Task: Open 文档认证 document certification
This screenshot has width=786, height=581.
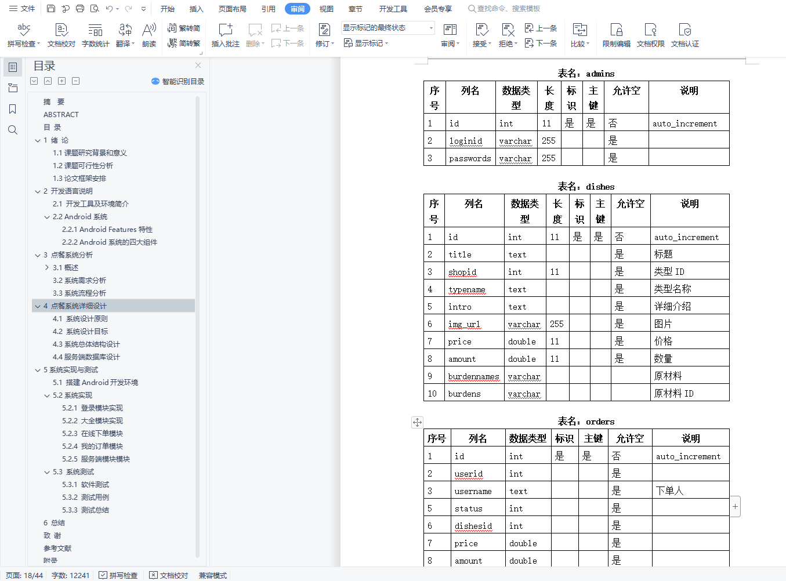Action: (685, 35)
